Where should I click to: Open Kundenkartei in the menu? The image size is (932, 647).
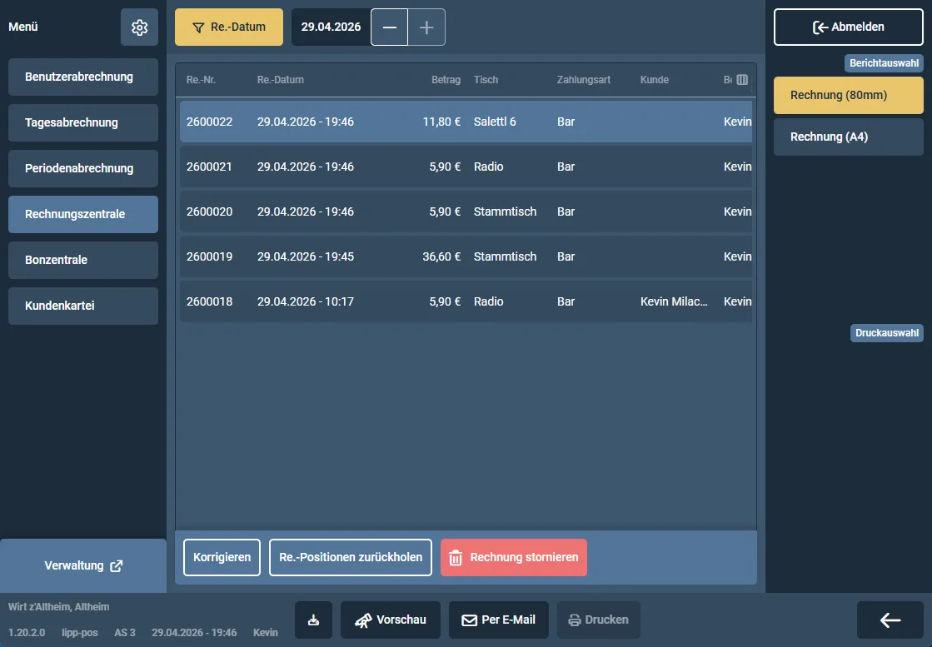(x=83, y=306)
